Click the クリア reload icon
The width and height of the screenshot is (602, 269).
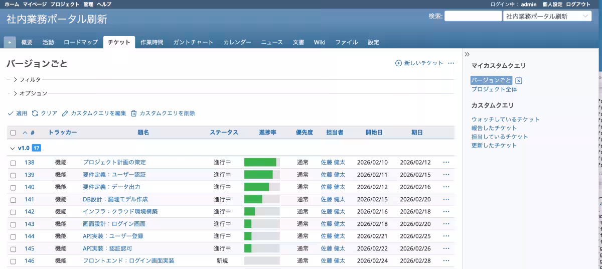click(35, 113)
